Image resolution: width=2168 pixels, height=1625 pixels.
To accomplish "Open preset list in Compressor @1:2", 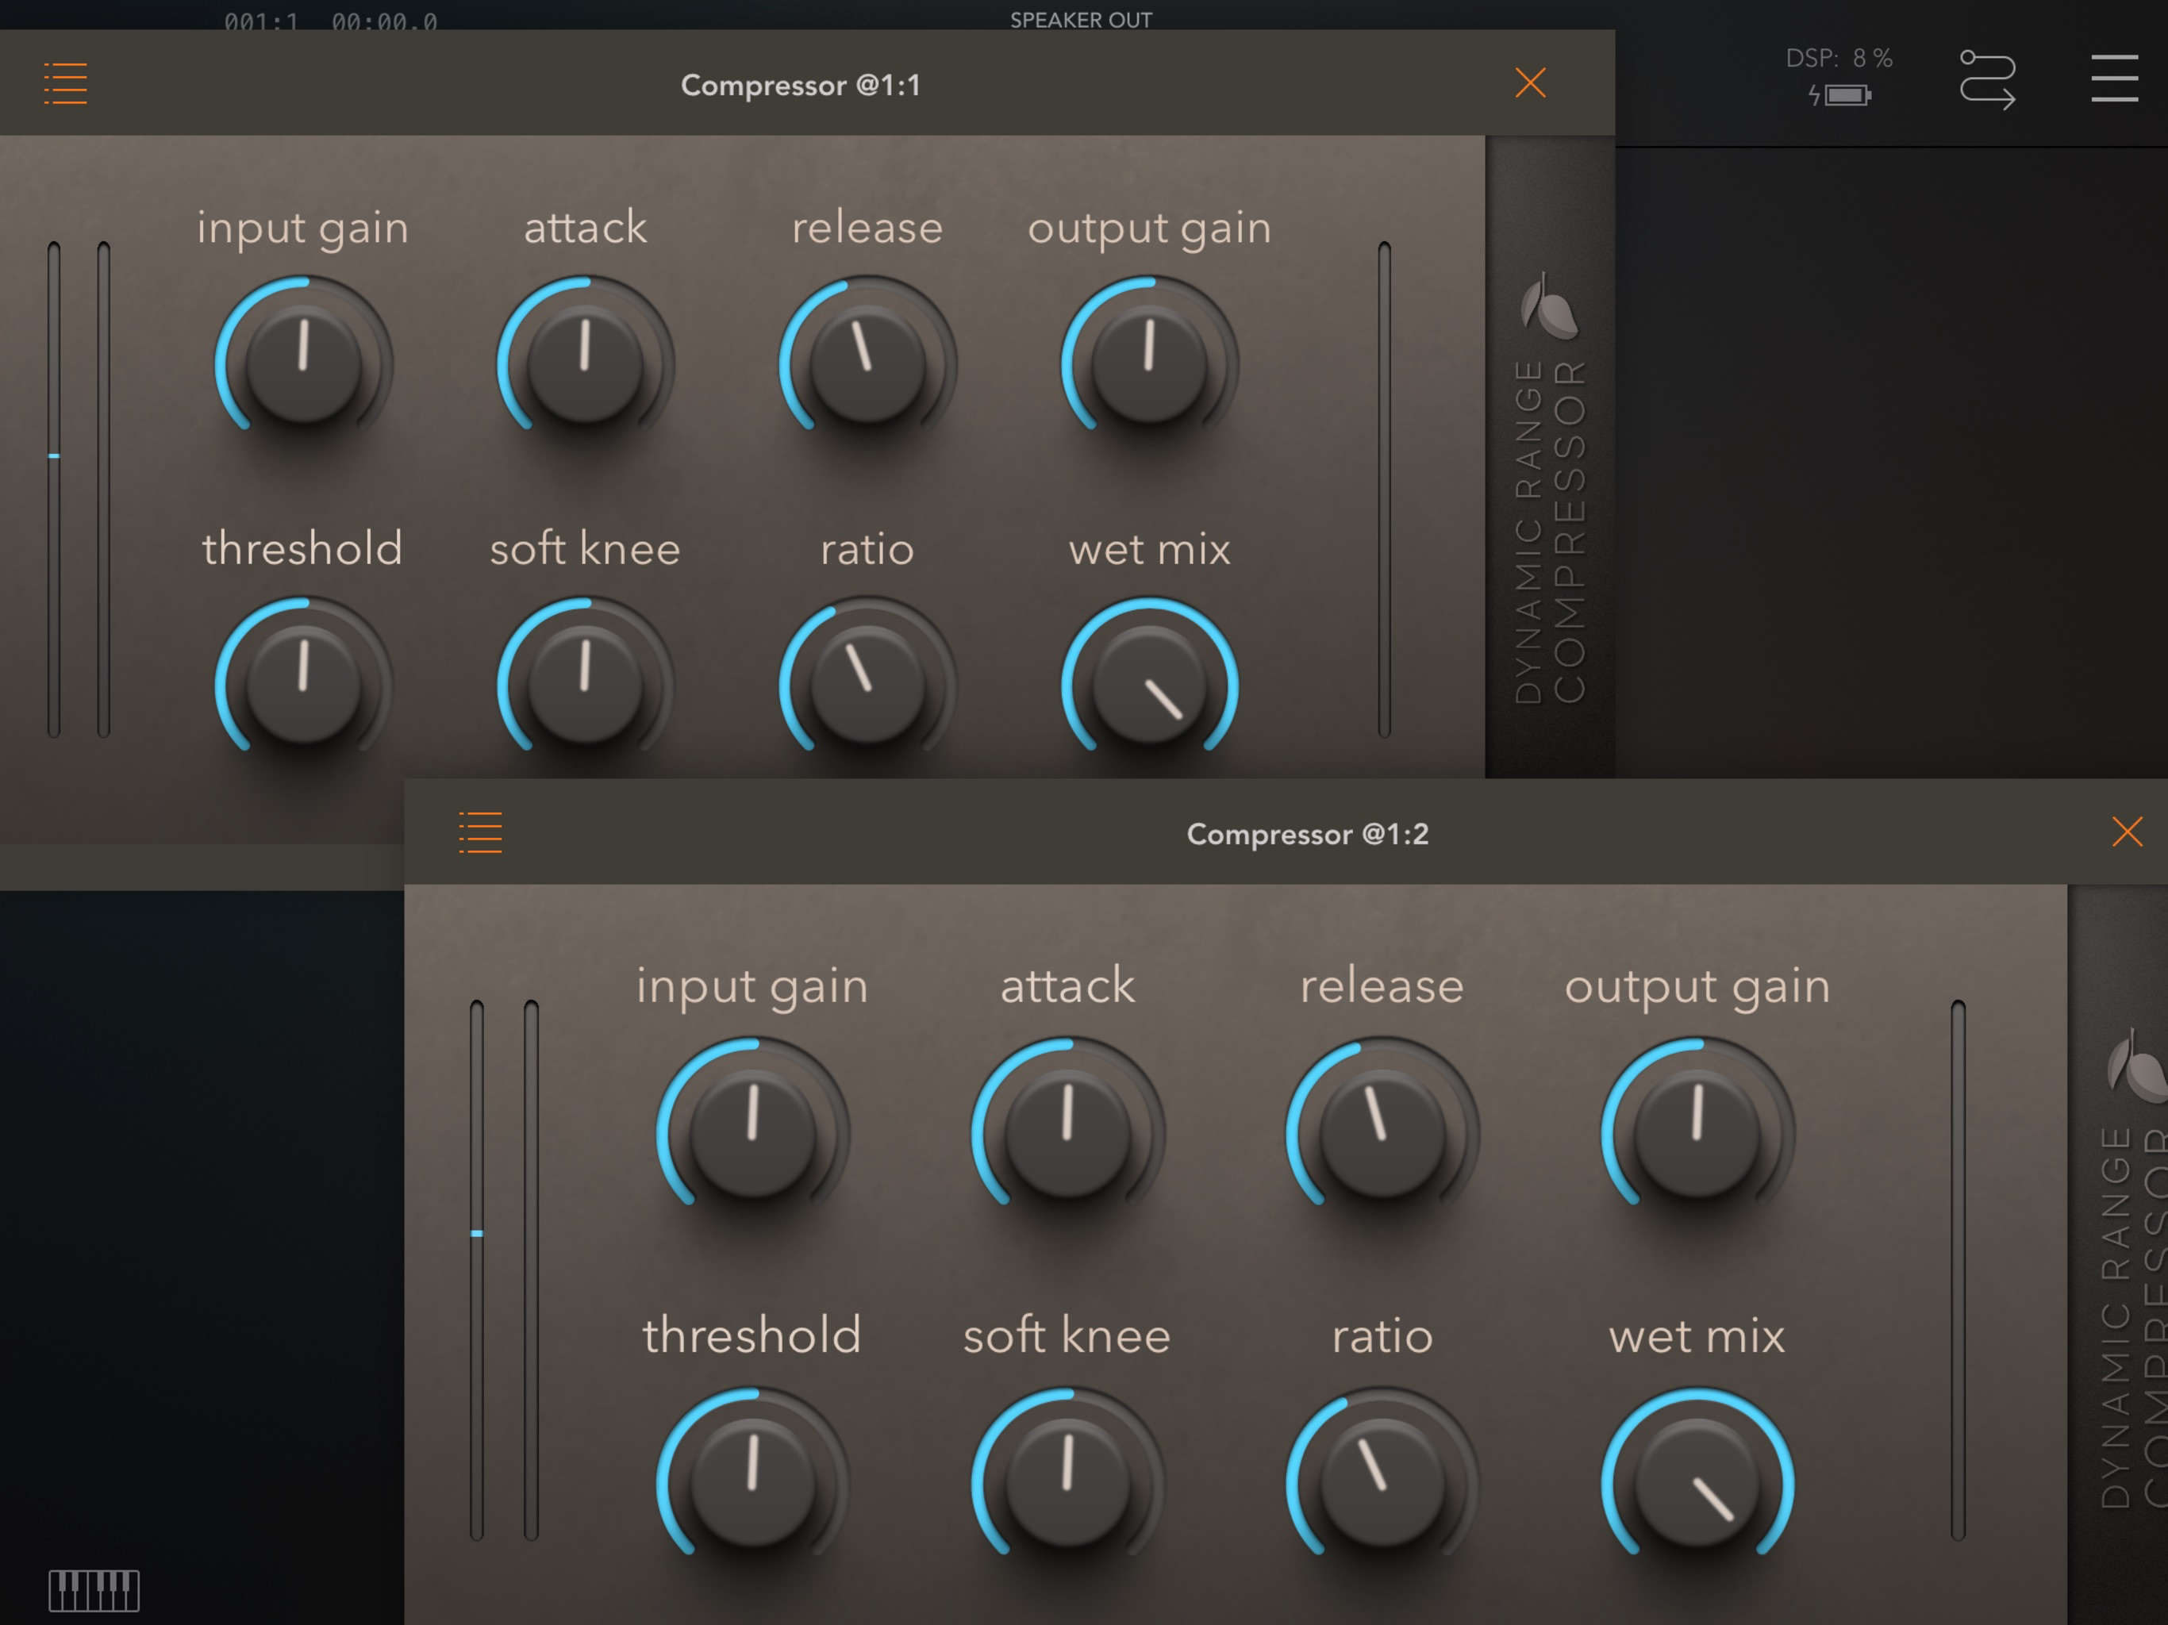I will click(x=480, y=832).
